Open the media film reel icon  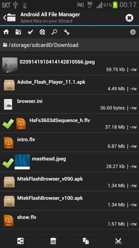tap(42, 32)
